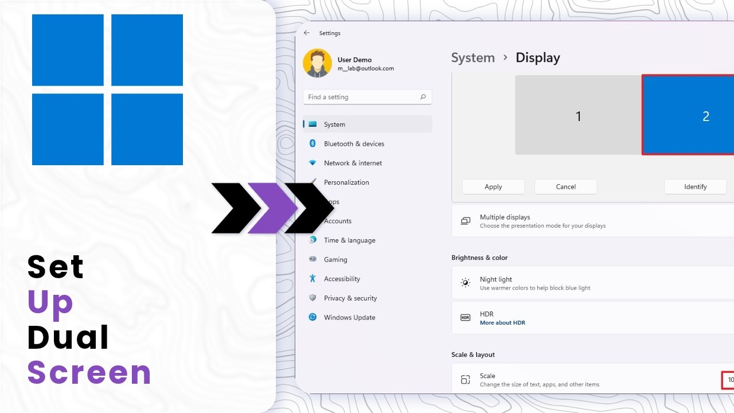The height and width of the screenshot is (413, 734).
Task: Open the Night light settings row
Action: [593, 283]
